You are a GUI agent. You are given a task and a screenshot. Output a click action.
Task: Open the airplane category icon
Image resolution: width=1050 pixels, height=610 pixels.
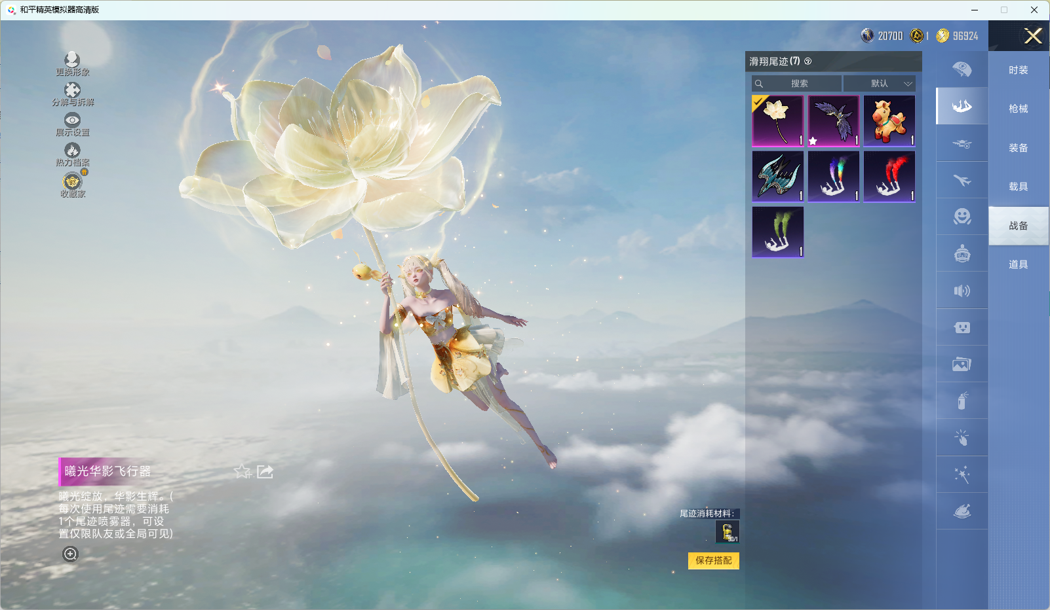pos(962,180)
